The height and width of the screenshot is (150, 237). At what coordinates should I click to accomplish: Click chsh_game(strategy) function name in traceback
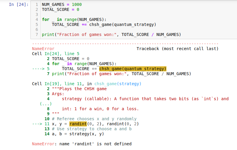click(118, 84)
